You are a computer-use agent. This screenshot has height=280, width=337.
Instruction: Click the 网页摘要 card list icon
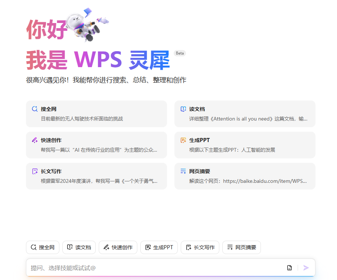183,171
